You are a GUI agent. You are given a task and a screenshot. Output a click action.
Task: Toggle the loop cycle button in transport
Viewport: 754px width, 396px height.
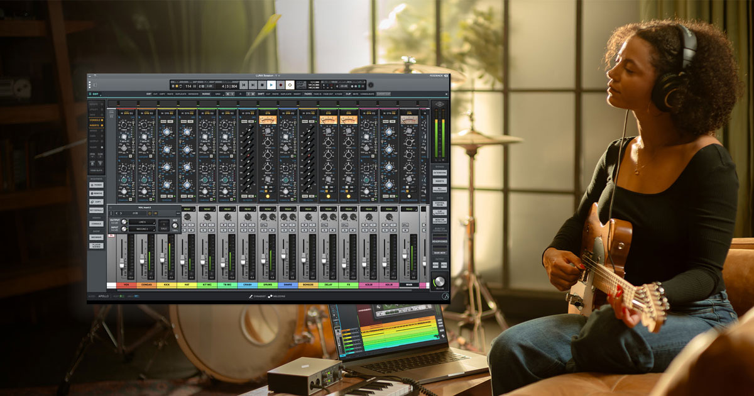290,85
